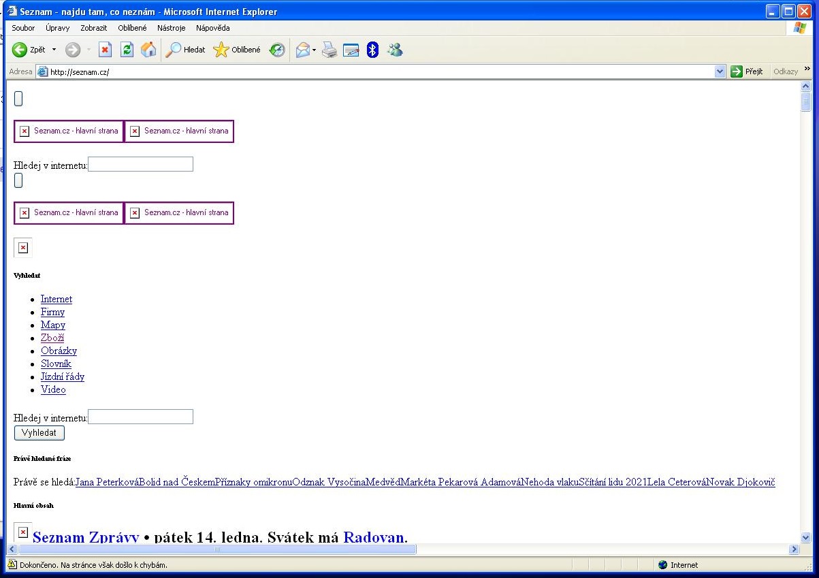Open the Mail icon dropdown arrow
The image size is (819, 578).
[x=314, y=50]
